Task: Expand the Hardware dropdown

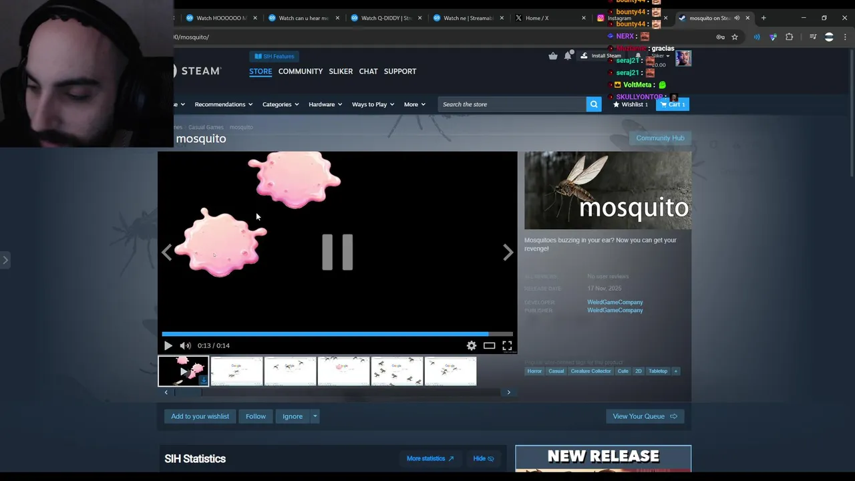Action: (x=325, y=104)
